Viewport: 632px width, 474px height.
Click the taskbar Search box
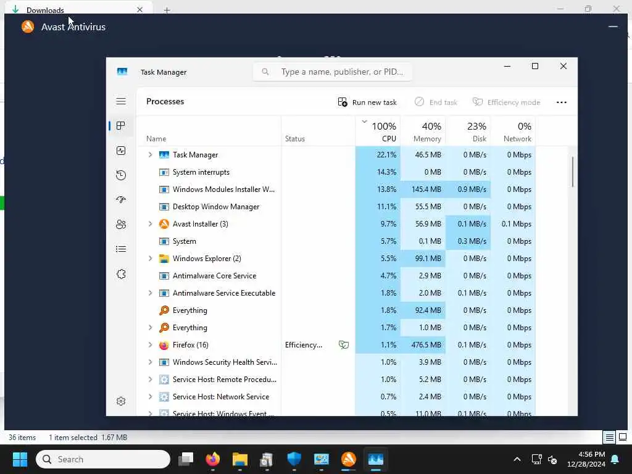(103, 459)
